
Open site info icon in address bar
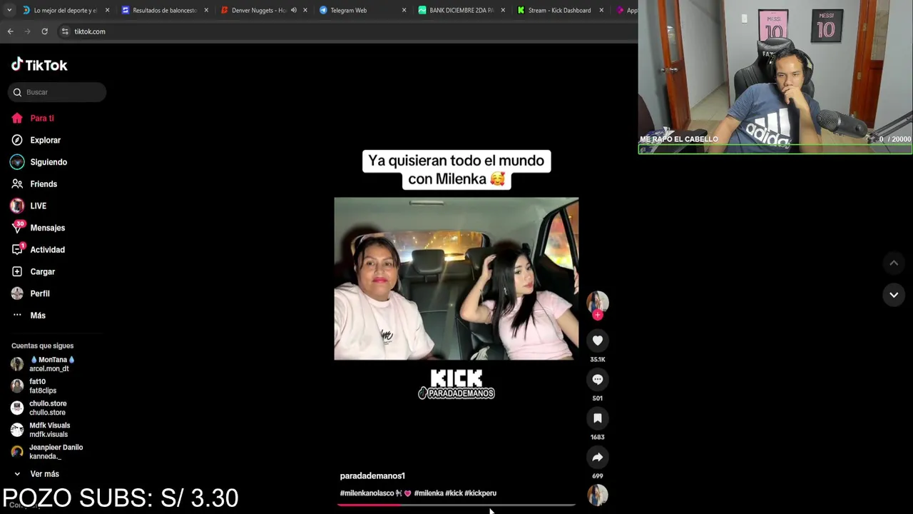[x=65, y=31]
